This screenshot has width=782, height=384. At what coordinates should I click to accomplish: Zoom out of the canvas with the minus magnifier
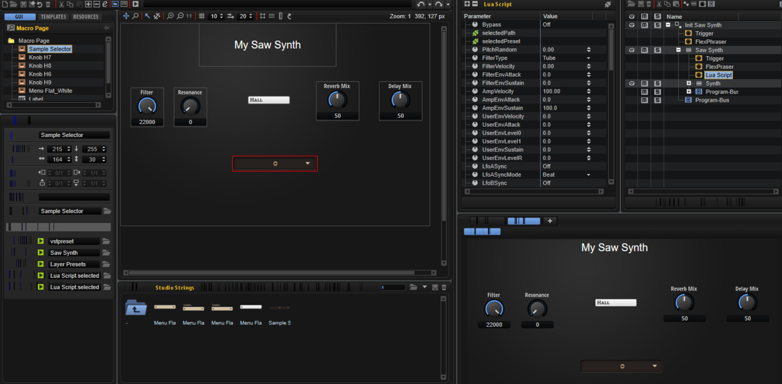(x=180, y=16)
